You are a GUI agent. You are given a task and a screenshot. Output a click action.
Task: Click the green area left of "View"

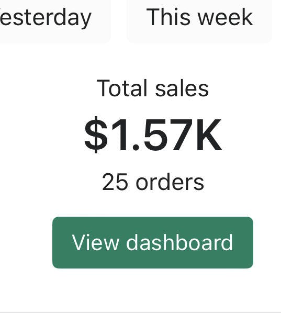62,242
